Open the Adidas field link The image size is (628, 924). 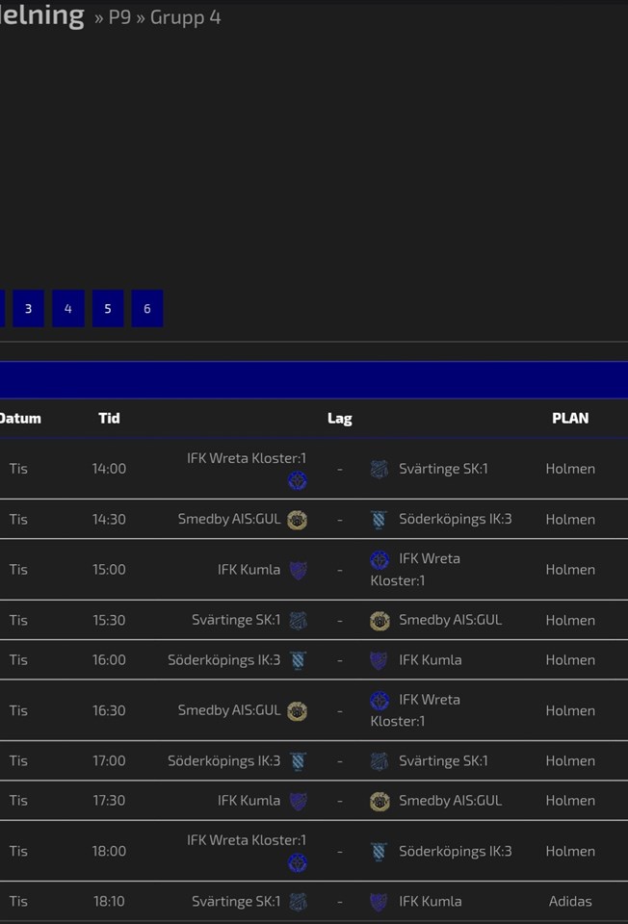coord(570,902)
